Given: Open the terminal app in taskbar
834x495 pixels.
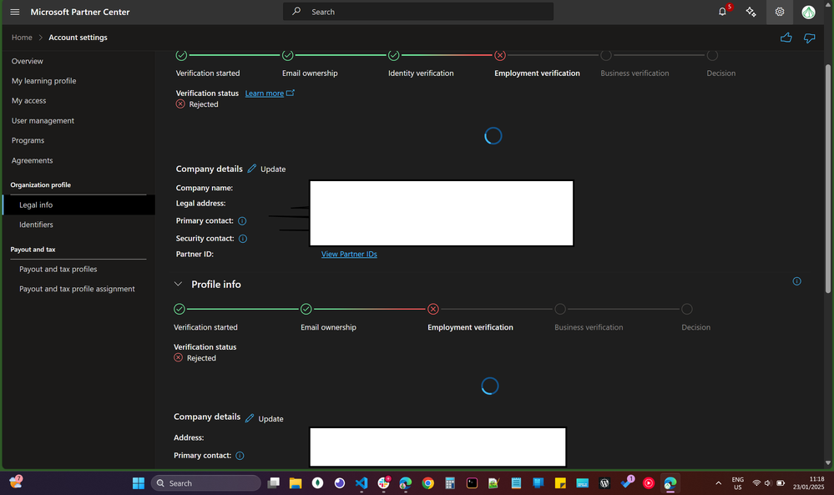Looking at the screenshot, I should [473, 482].
